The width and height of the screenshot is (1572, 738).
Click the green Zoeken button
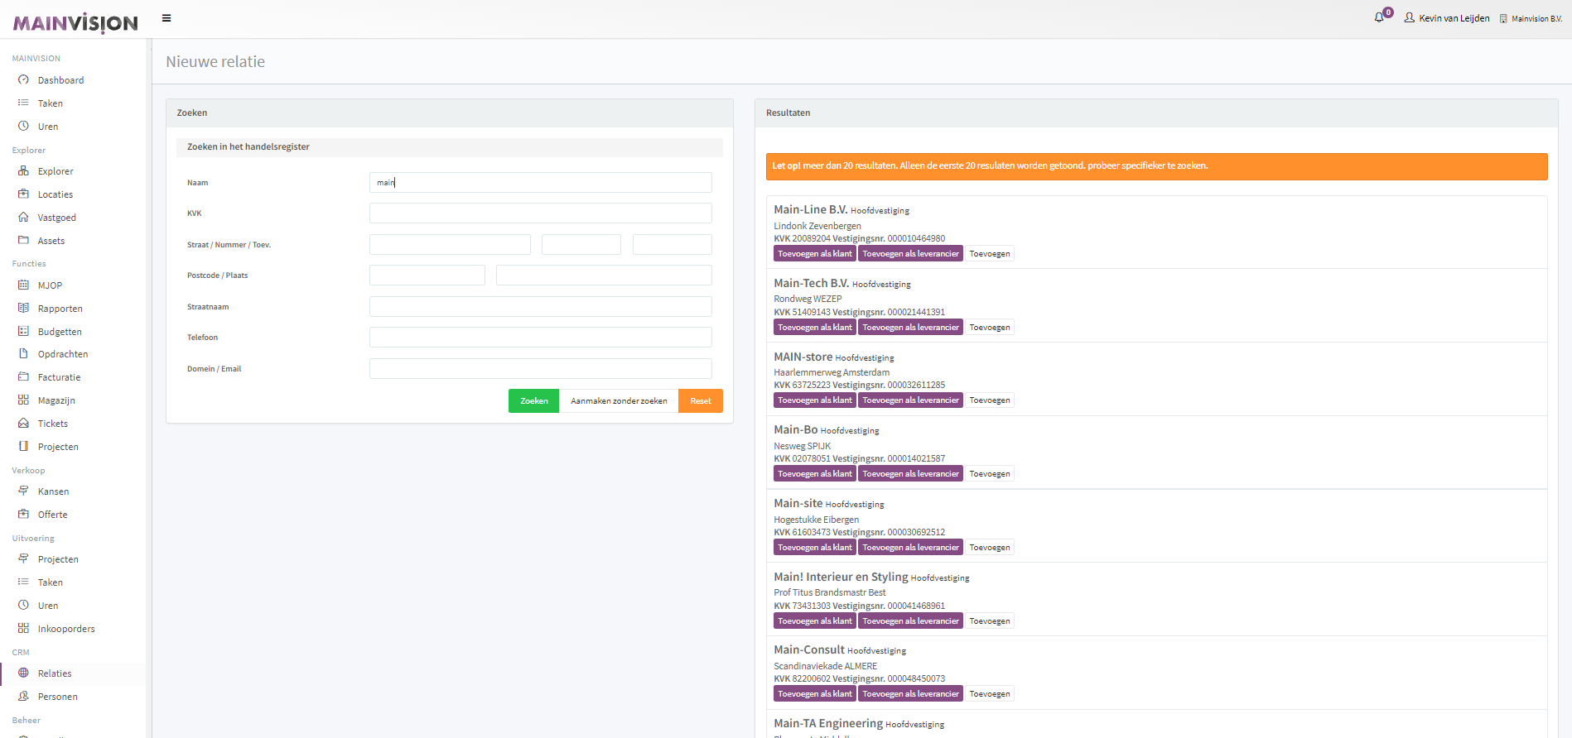(533, 400)
